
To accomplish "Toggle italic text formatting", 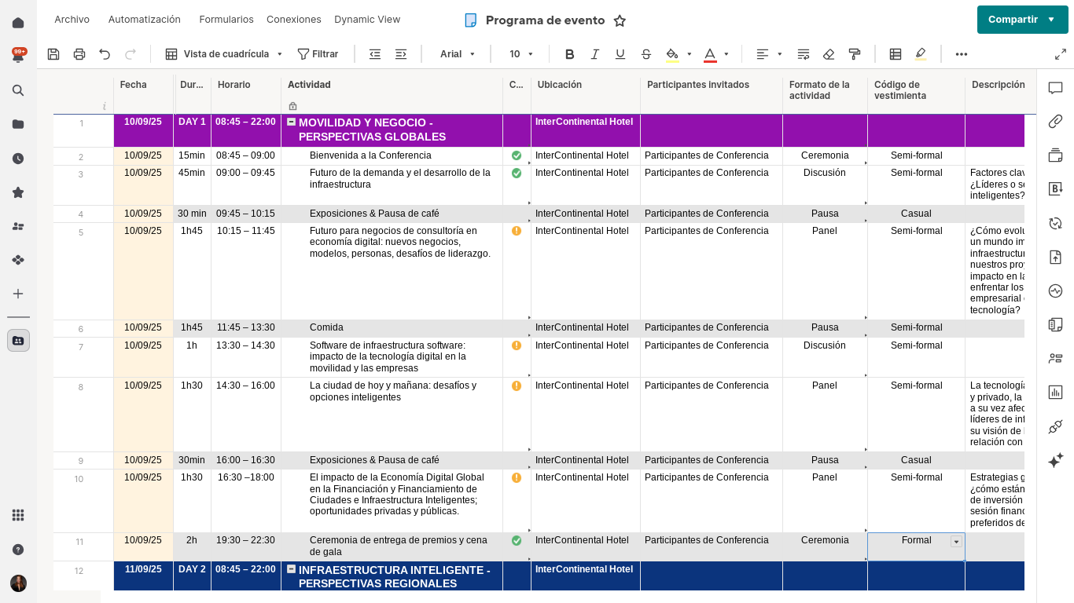I will point(595,54).
